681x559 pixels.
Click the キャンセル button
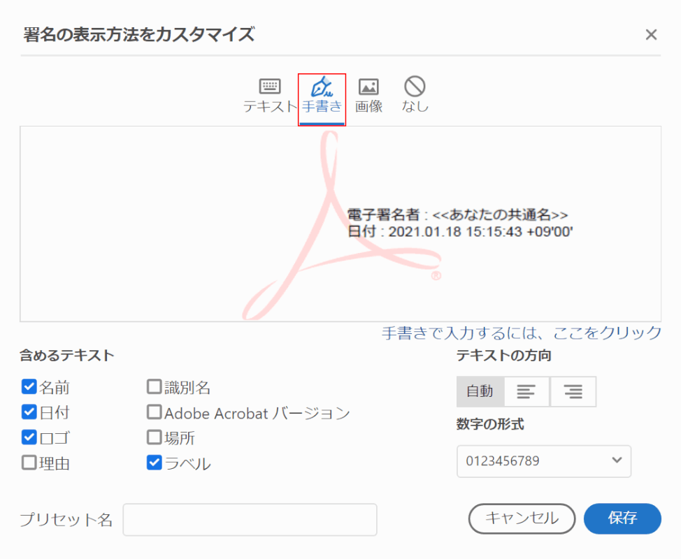click(x=521, y=518)
